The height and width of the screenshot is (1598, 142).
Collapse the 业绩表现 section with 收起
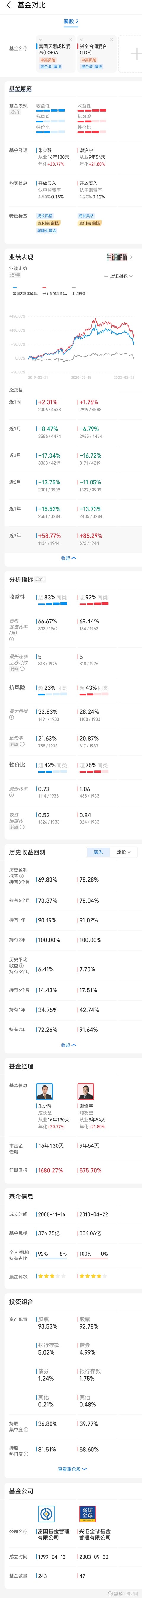(69, 558)
